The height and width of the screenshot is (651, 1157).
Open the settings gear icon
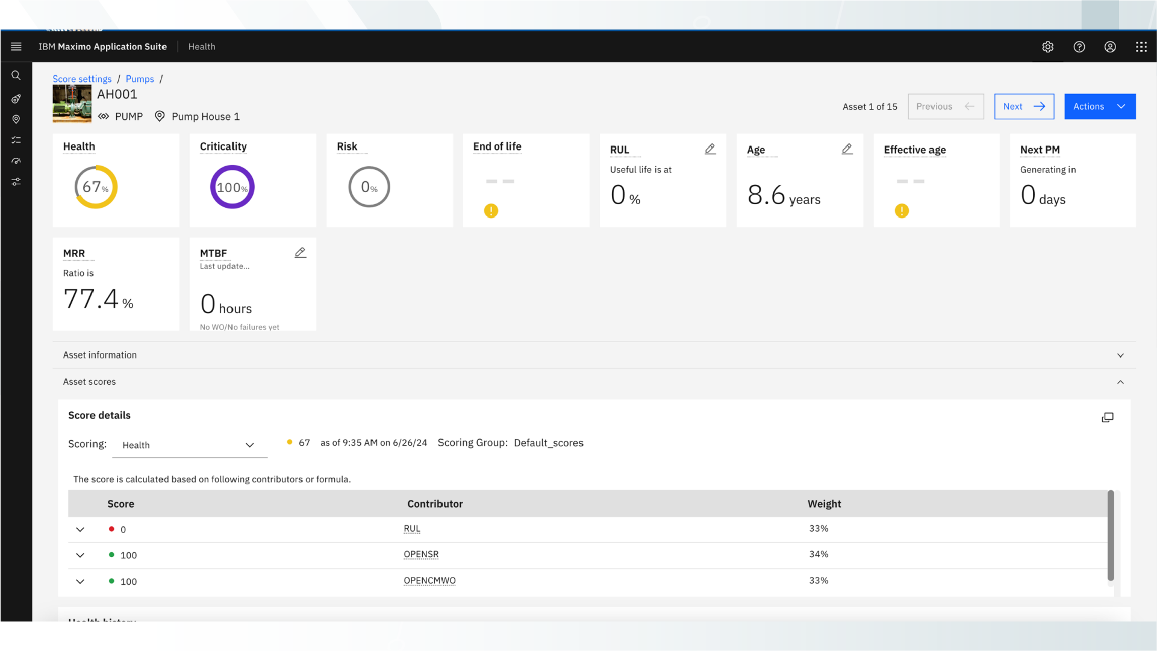point(1048,47)
